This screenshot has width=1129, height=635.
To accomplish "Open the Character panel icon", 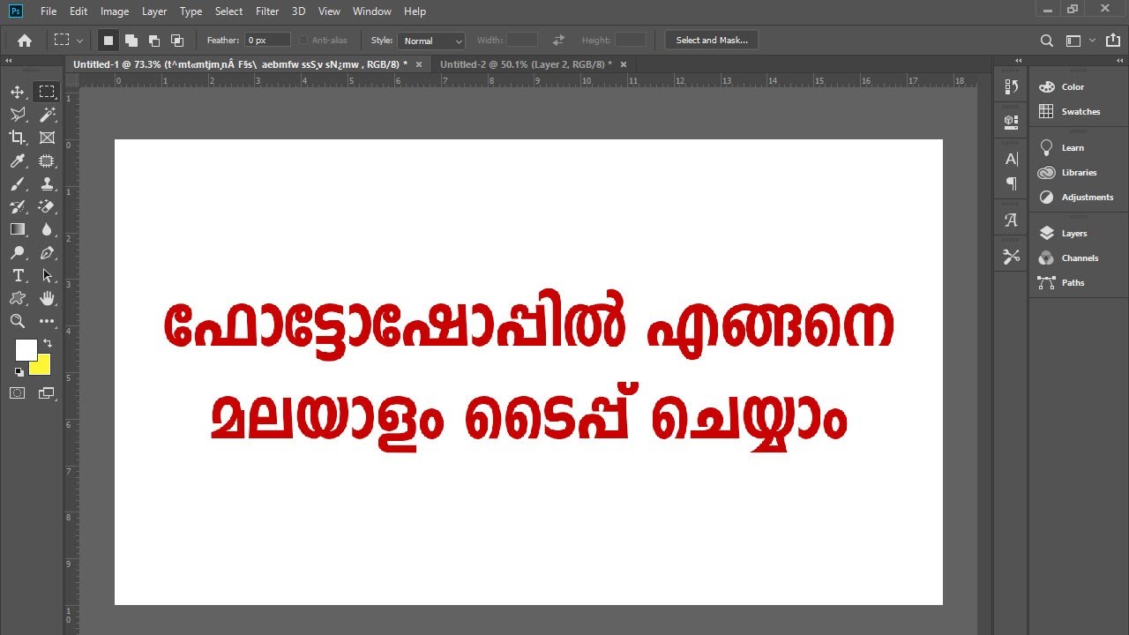I will 1011,160.
